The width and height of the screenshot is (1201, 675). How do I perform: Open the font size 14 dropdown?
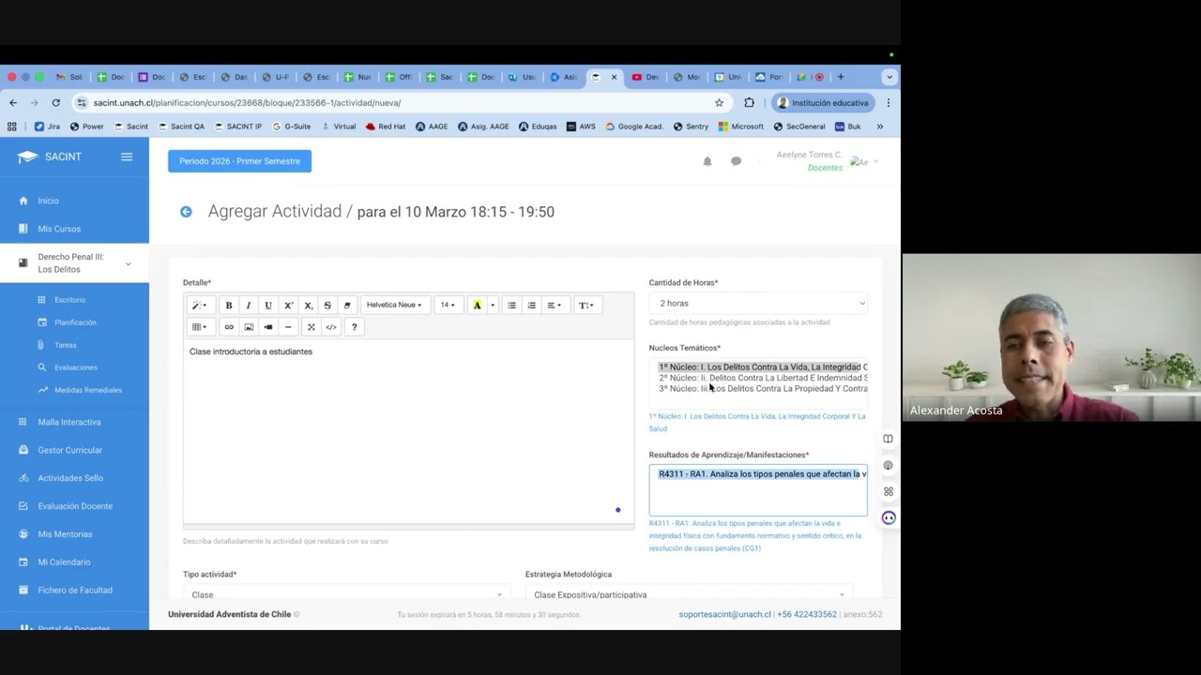tap(448, 305)
